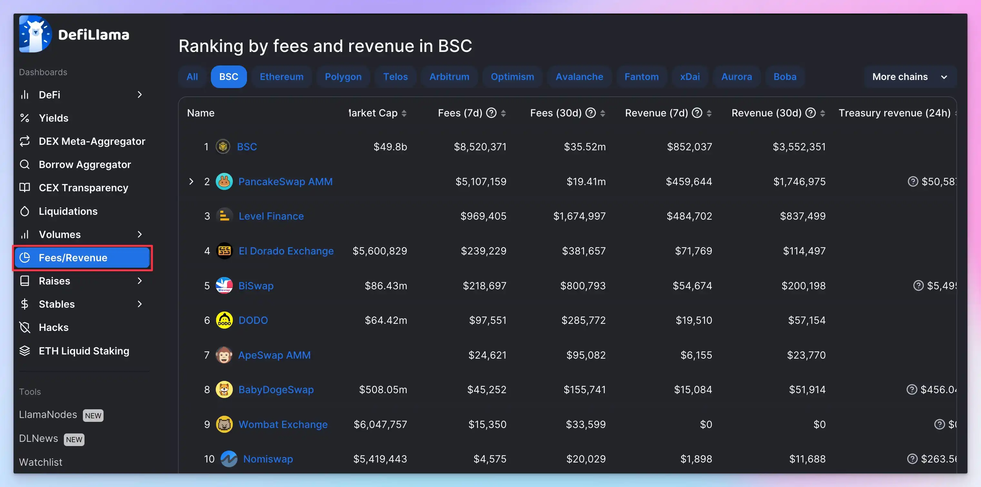Expand the DeFi submenu chevron
The height and width of the screenshot is (487, 981).
tap(139, 94)
